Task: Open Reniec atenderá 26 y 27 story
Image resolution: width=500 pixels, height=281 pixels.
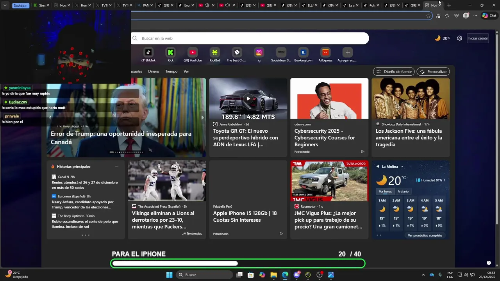Action: click(85, 185)
